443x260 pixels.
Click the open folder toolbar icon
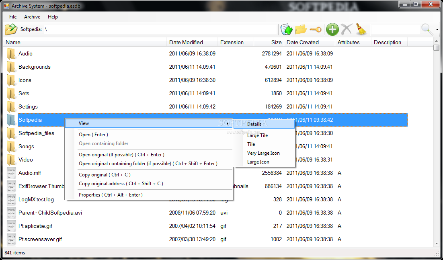[301, 29]
